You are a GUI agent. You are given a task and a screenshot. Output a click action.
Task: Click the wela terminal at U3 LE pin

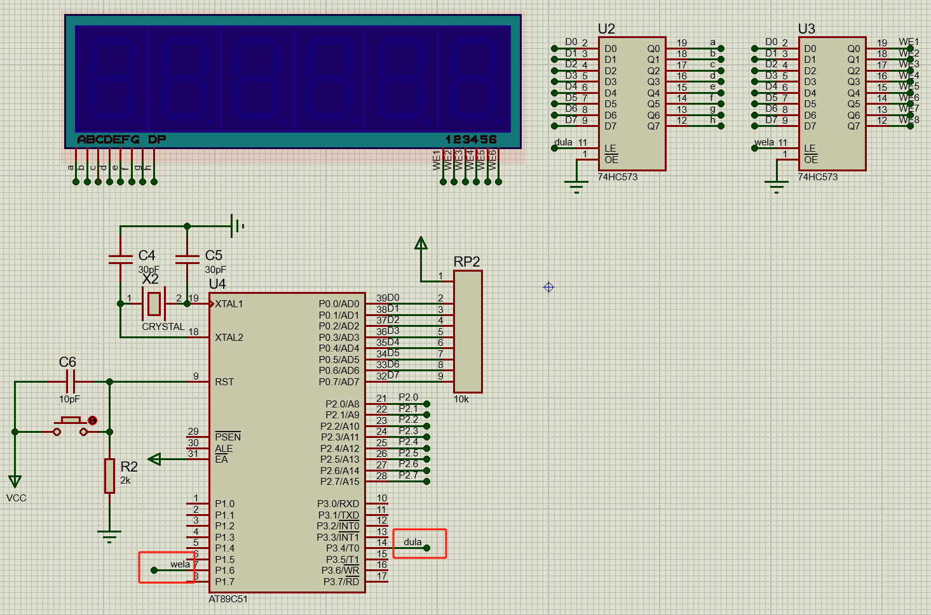(754, 149)
